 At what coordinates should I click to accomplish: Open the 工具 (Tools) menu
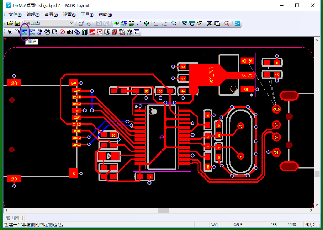pyautogui.click(x=87, y=14)
